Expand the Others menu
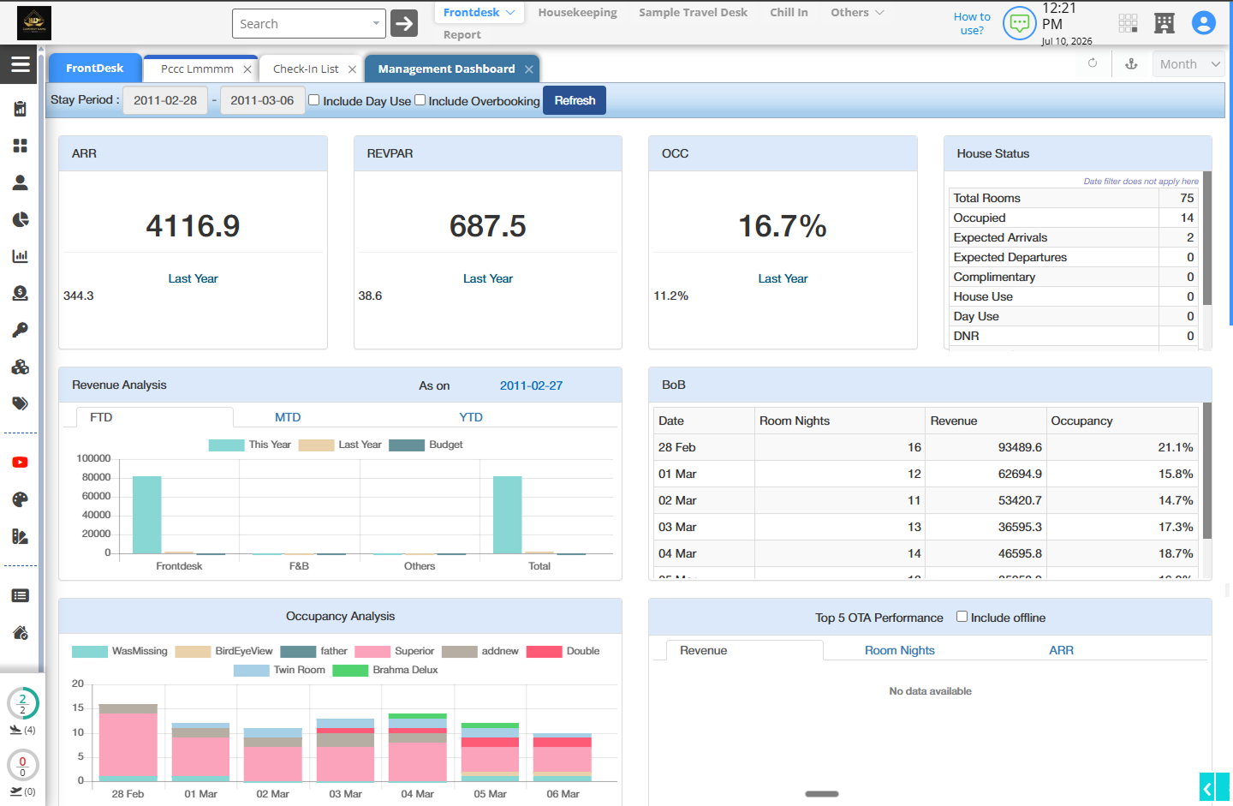Screen dimensions: 1233x806 point(857,12)
